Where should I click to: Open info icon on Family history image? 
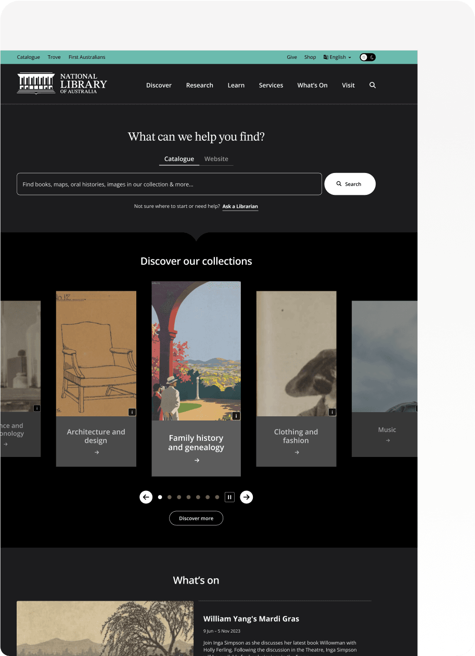pyautogui.click(x=236, y=416)
